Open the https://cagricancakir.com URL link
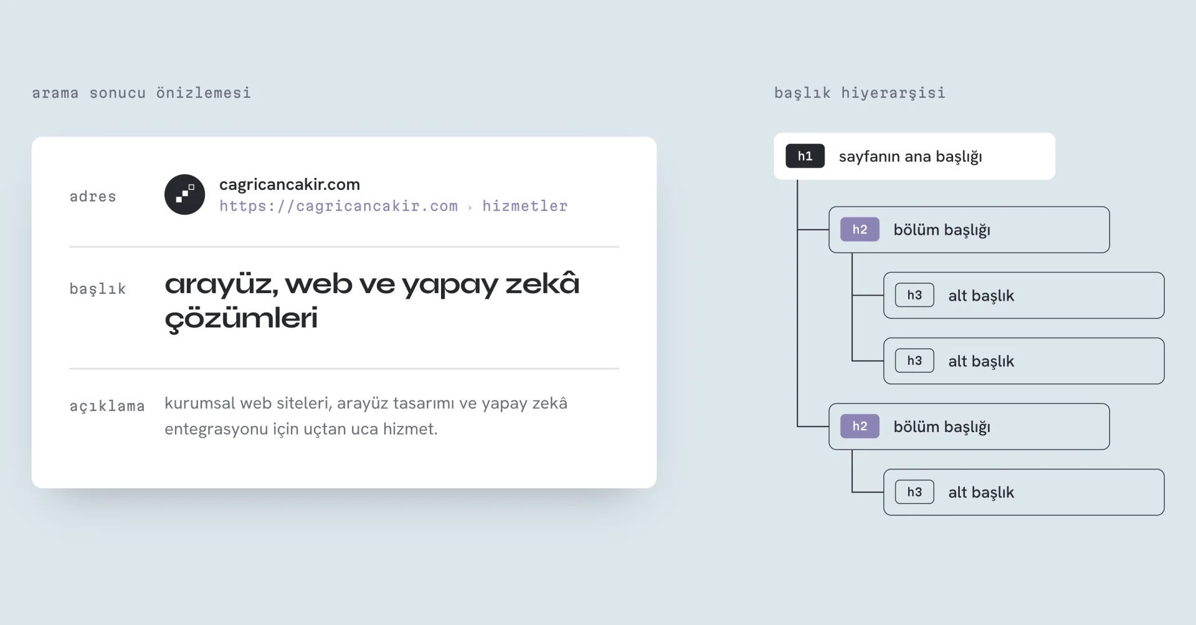Image resolution: width=1196 pixels, height=625 pixels. pos(338,206)
